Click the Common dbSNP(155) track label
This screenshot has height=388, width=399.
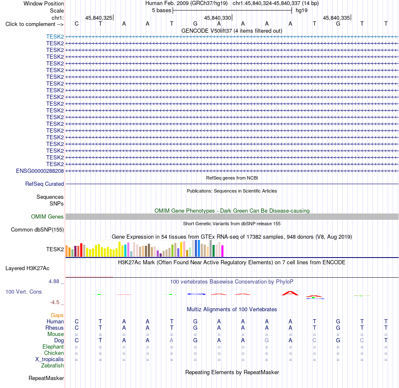coord(37,230)
